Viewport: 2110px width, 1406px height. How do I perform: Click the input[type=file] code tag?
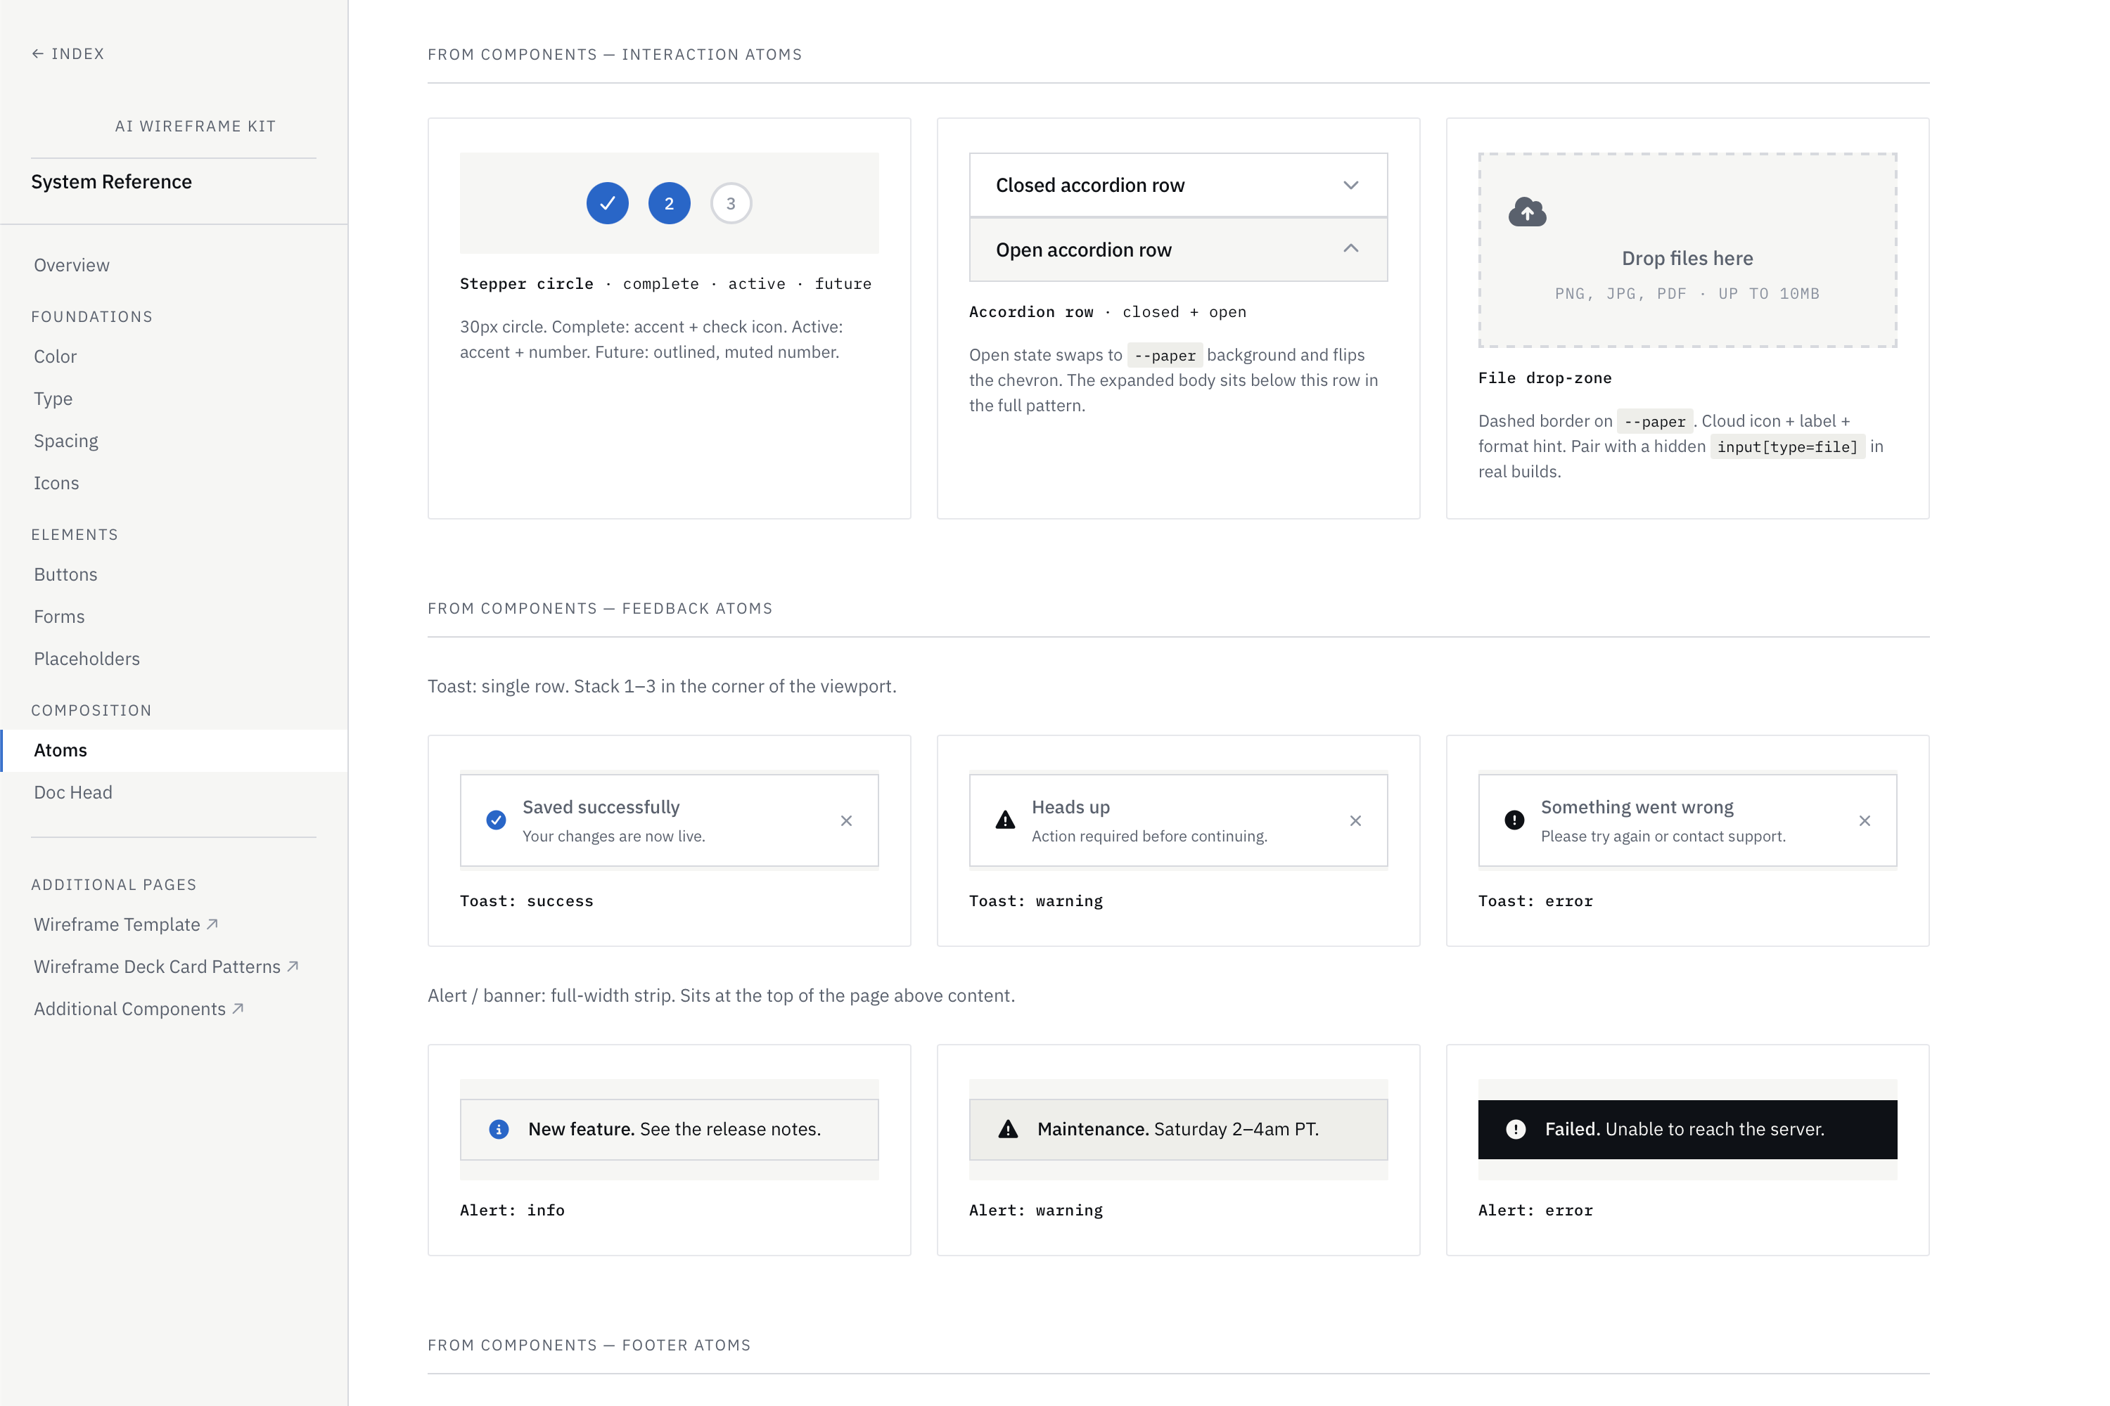pyautogui.click(x=1787, y=446)
